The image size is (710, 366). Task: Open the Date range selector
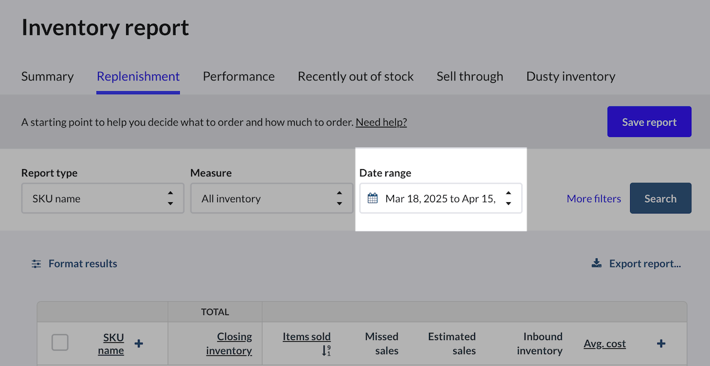click(x=440, y=199)
